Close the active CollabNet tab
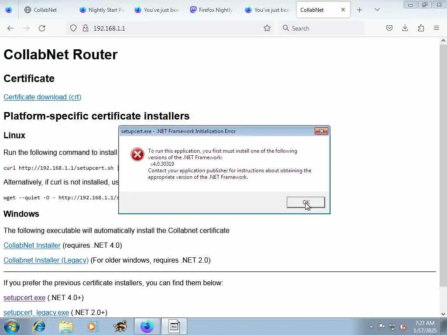The height and width of the screenshot is (335, 447). [x=343, y=10]
